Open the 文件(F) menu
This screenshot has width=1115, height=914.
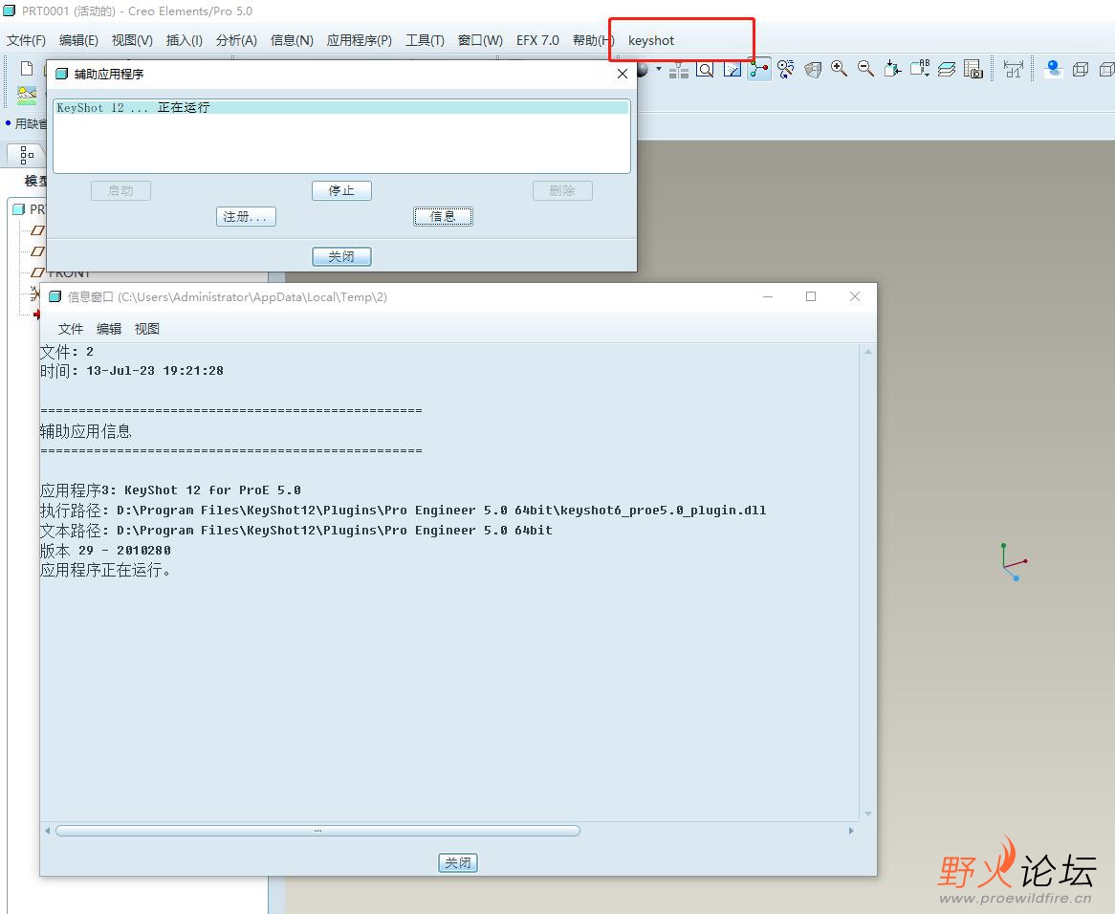coord(26,40)
